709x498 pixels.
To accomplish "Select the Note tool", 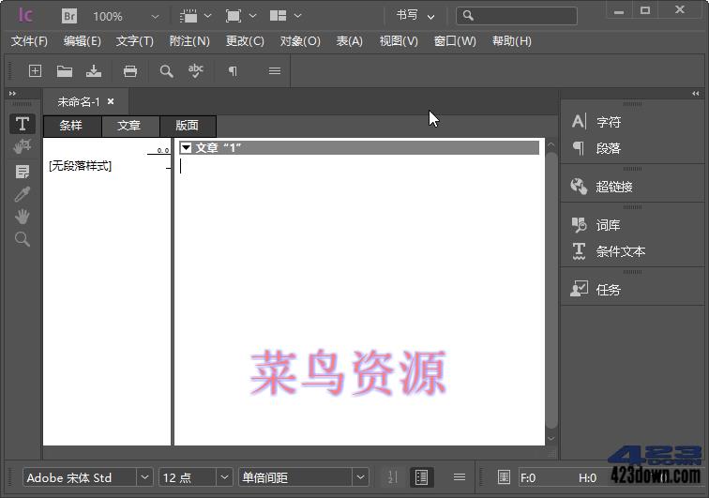I will (23, 172).
